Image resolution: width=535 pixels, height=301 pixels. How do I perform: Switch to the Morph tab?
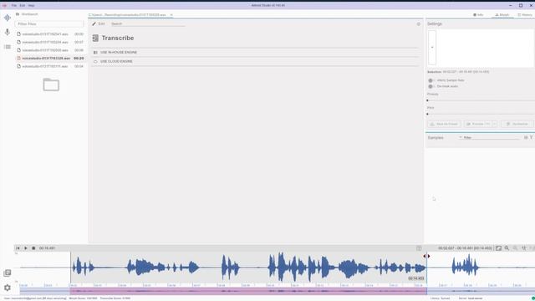pyautogui.click(x=502, y=15)
